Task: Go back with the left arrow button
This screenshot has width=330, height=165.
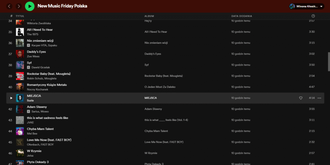Action: coord(9,6)
